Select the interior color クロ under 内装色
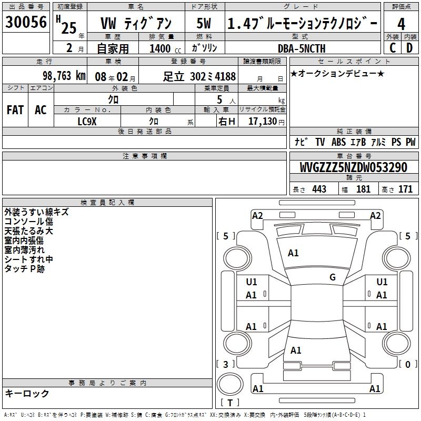The width and height of the screenshot is (421, 421). click(154, 122)
